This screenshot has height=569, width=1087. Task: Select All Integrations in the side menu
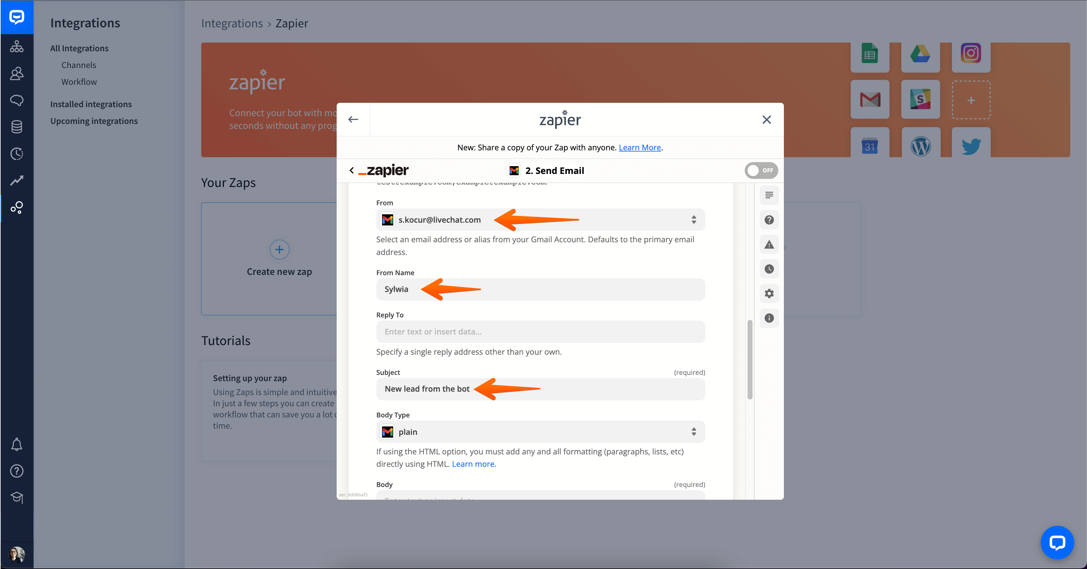click(x=79, y=48)
